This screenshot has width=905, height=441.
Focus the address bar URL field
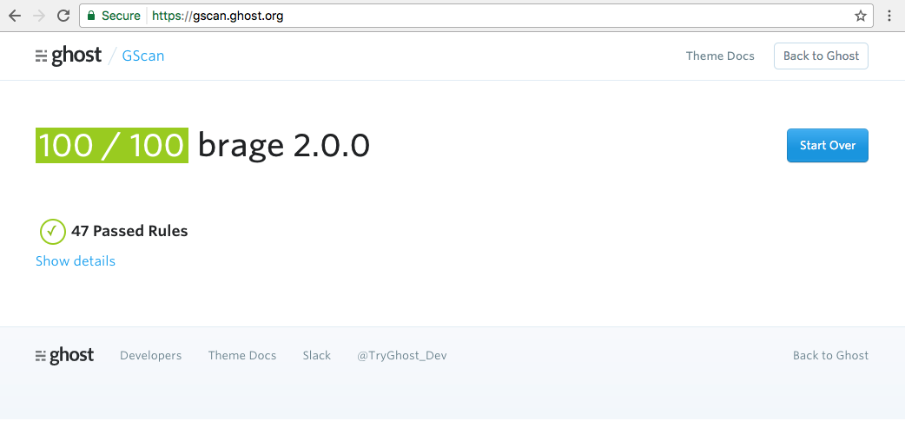coord(476,16)
